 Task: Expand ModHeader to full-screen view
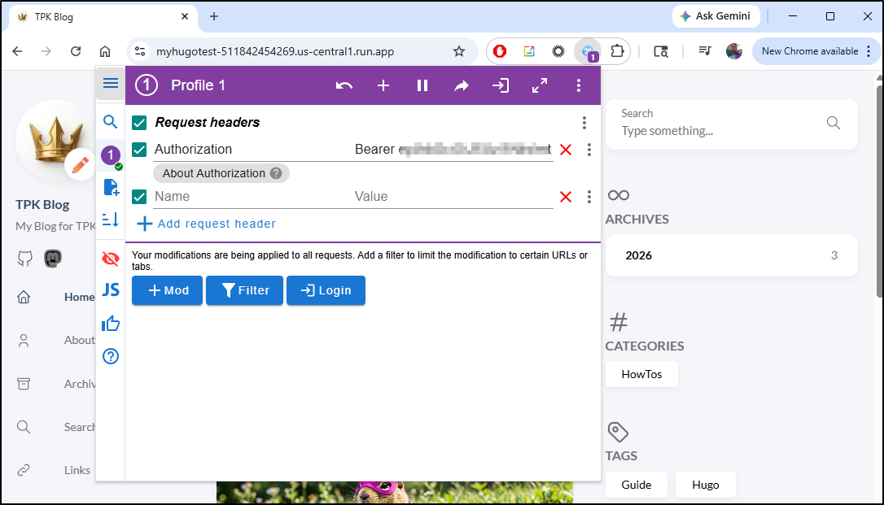[540, 85]
